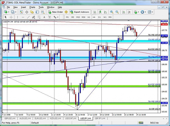This screenshot has height=126, width=170.
Task: Switch to the GBPUSD,H4 chart tab
Action: pyautogui.click(x=10, y=118)
